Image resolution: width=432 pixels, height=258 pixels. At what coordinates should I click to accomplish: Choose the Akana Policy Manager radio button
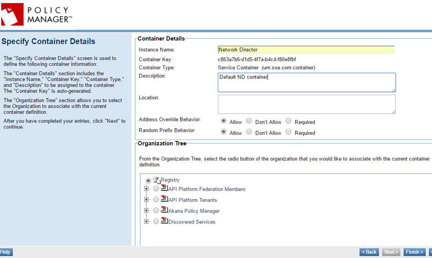coord(156,210)
